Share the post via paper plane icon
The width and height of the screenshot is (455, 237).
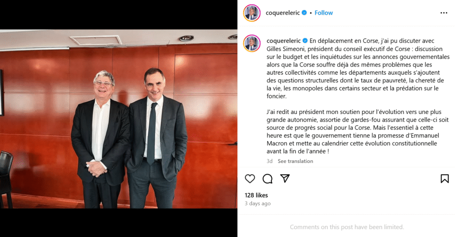[x=285, y=178]
